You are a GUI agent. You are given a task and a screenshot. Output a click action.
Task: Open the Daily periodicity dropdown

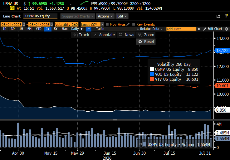tap(77, 29)
